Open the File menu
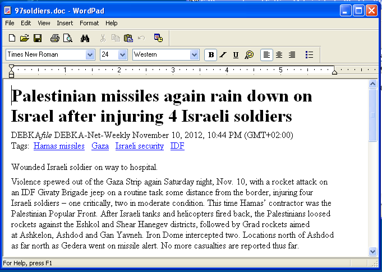 tap(10, 23)
